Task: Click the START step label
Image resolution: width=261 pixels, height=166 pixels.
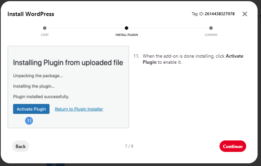Action: (45, 35)
